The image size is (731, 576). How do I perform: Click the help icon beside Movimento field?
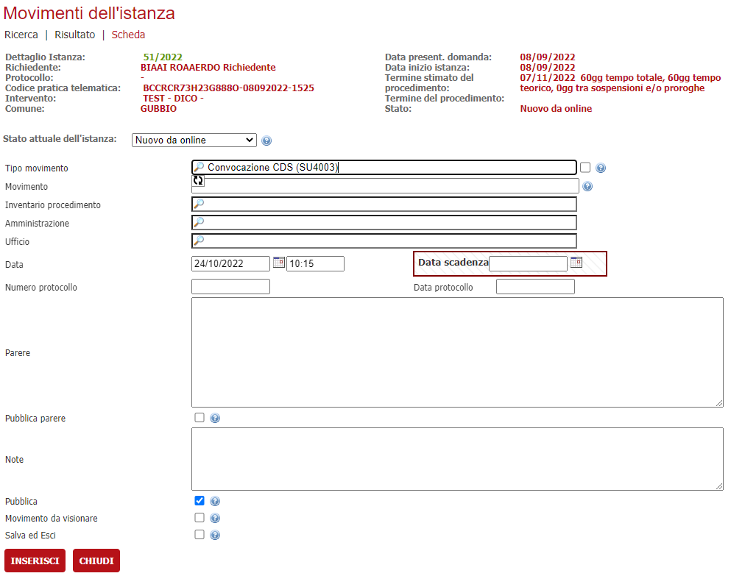[587, 186]
